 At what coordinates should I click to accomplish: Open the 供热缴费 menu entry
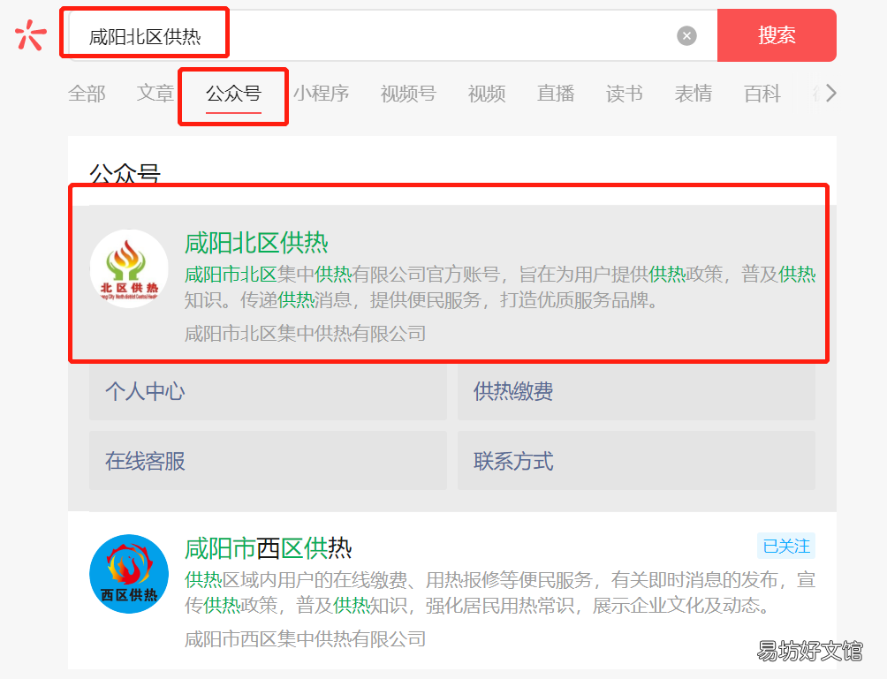click(x=636, y=391)
